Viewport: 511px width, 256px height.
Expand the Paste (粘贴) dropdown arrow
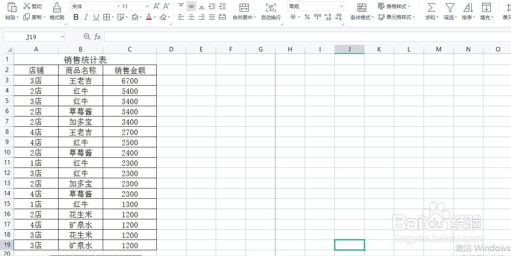(18, 18)
